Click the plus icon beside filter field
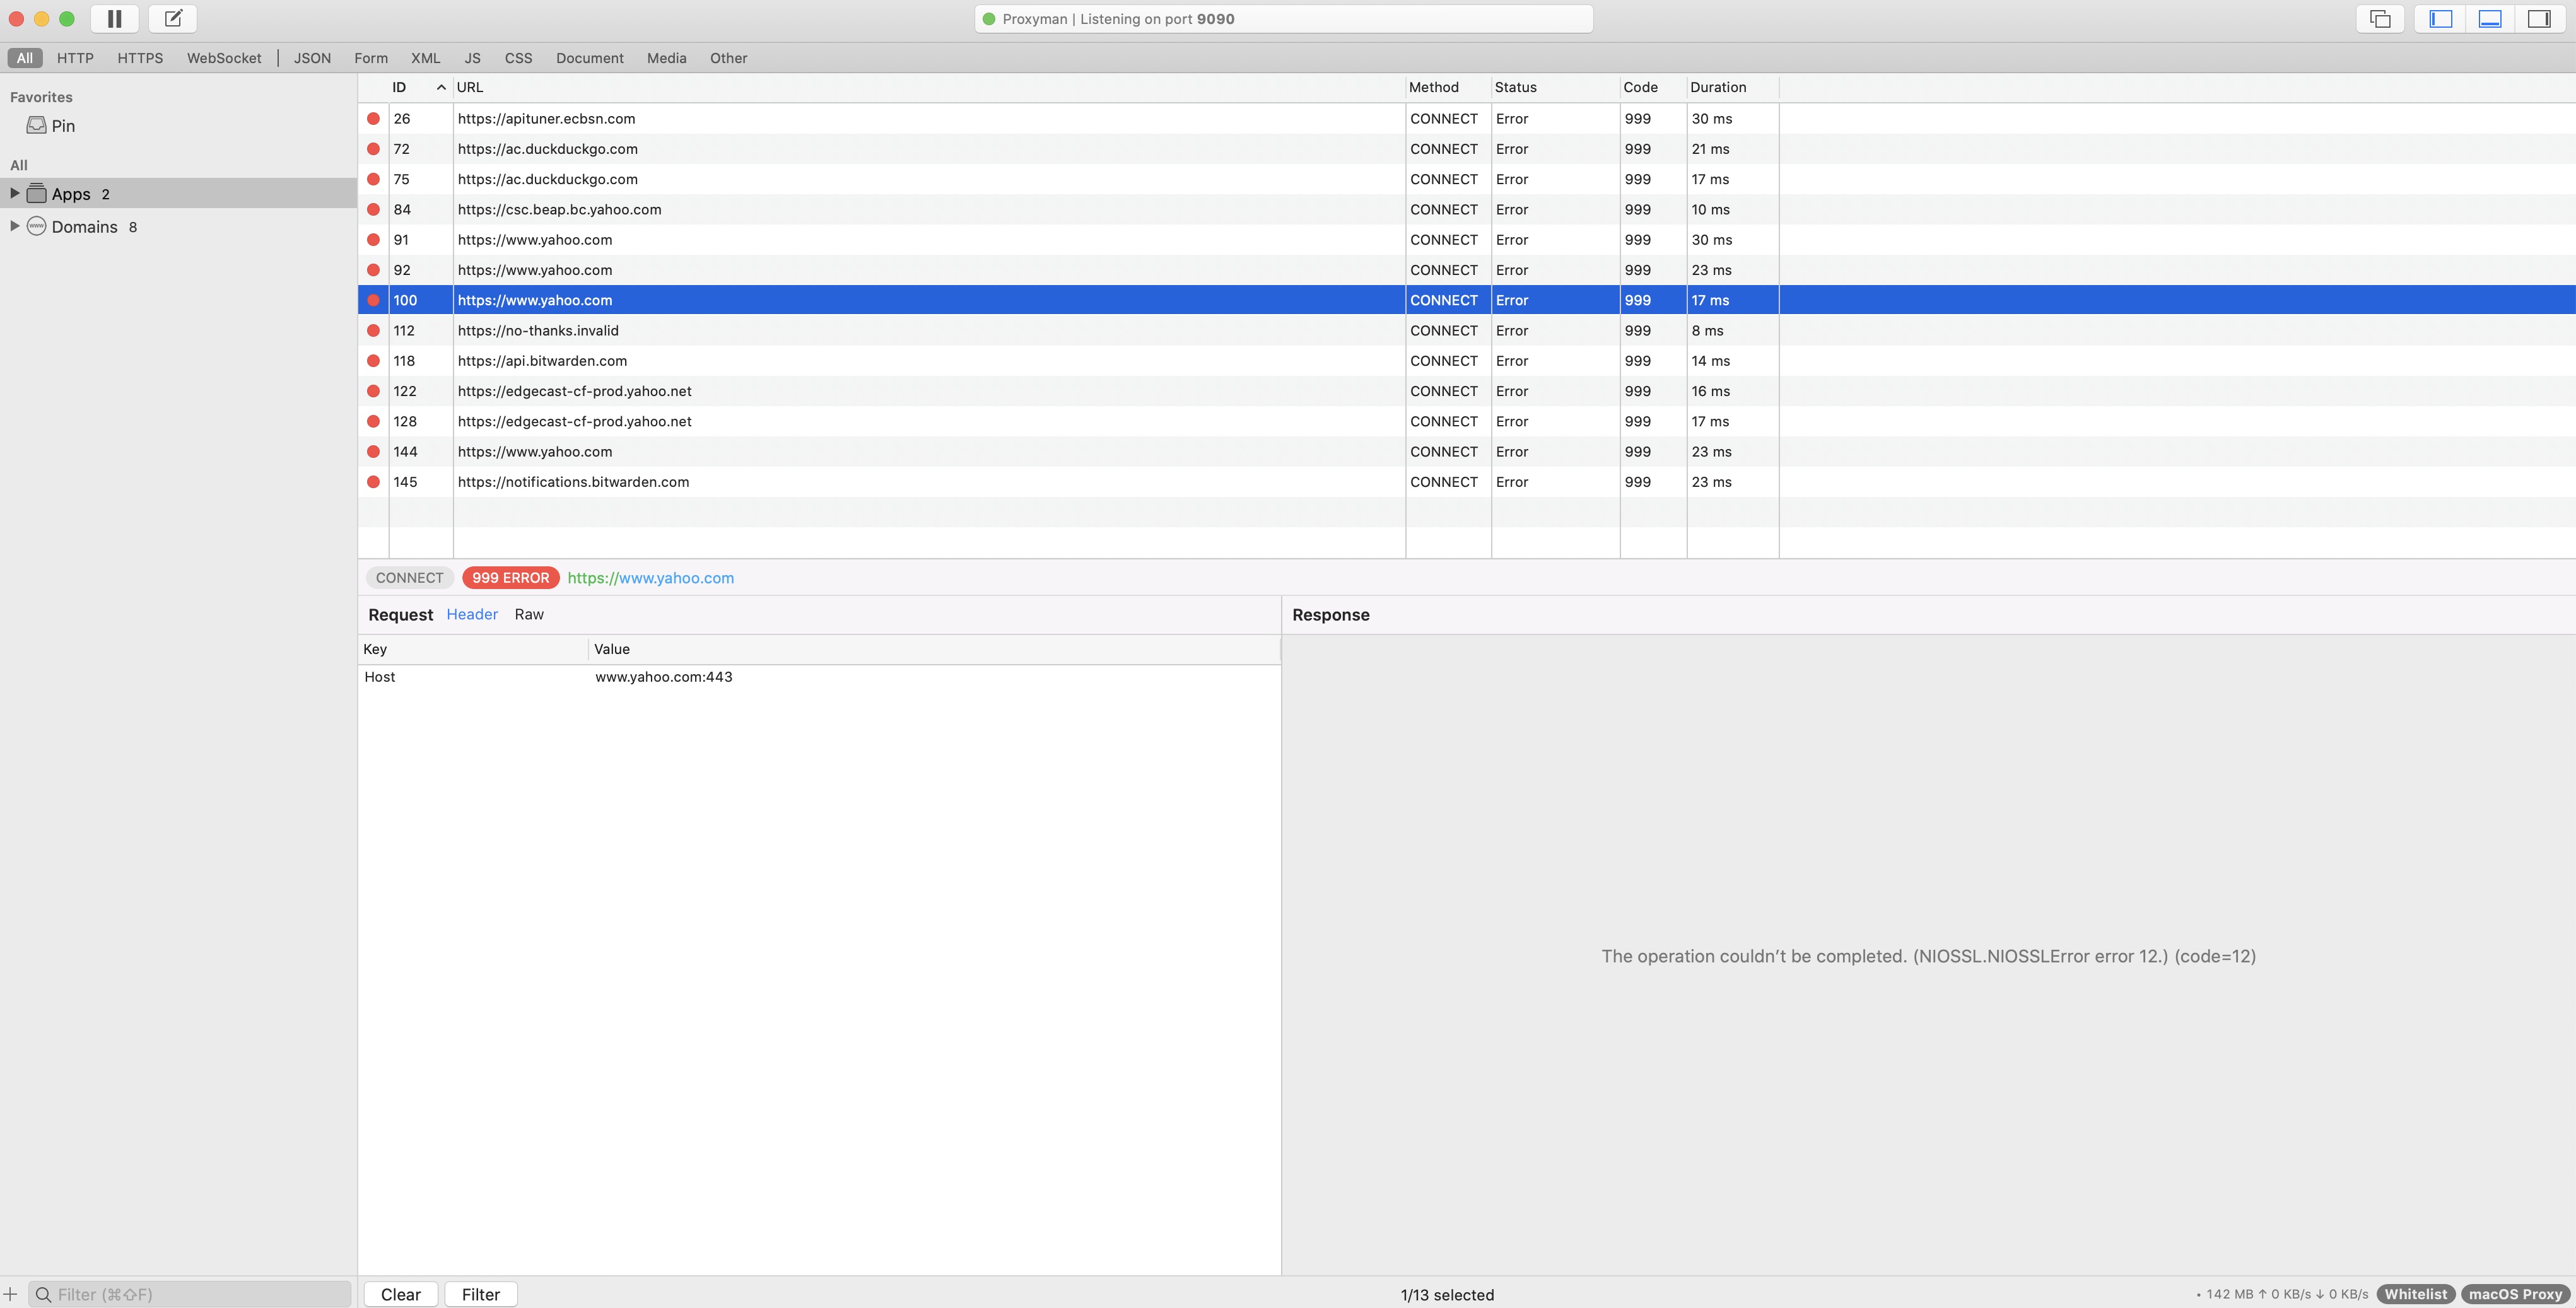Screen dimensions: 2576x1308 tap(11, 1294)
